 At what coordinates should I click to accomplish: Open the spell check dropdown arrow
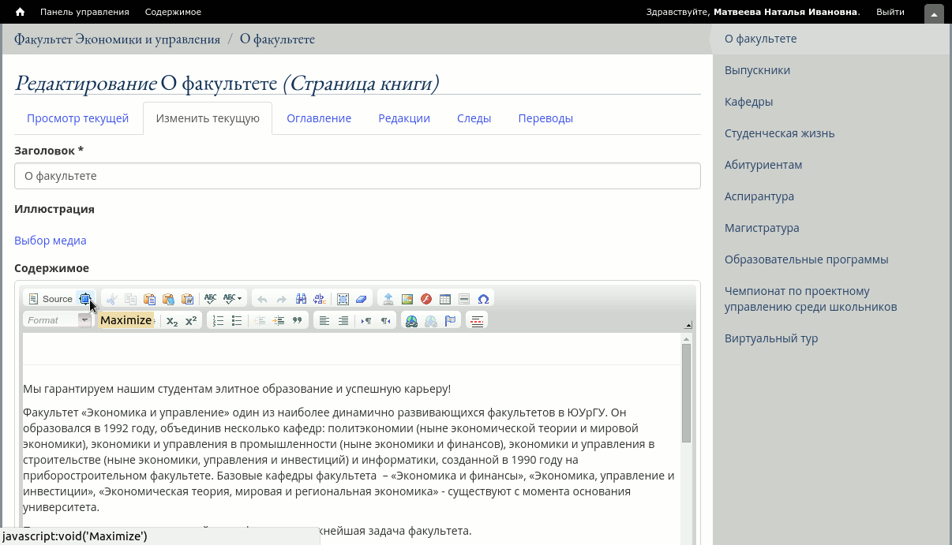pyautogui.click(x=239, y=299)
